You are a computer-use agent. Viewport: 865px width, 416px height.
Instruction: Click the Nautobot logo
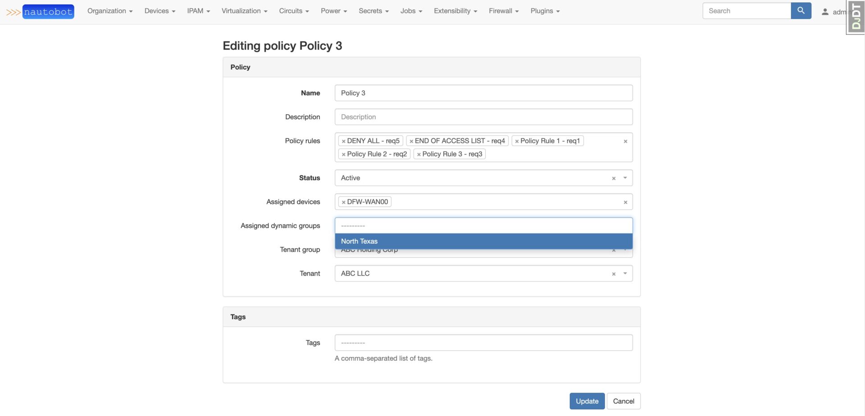pos(40,12)
